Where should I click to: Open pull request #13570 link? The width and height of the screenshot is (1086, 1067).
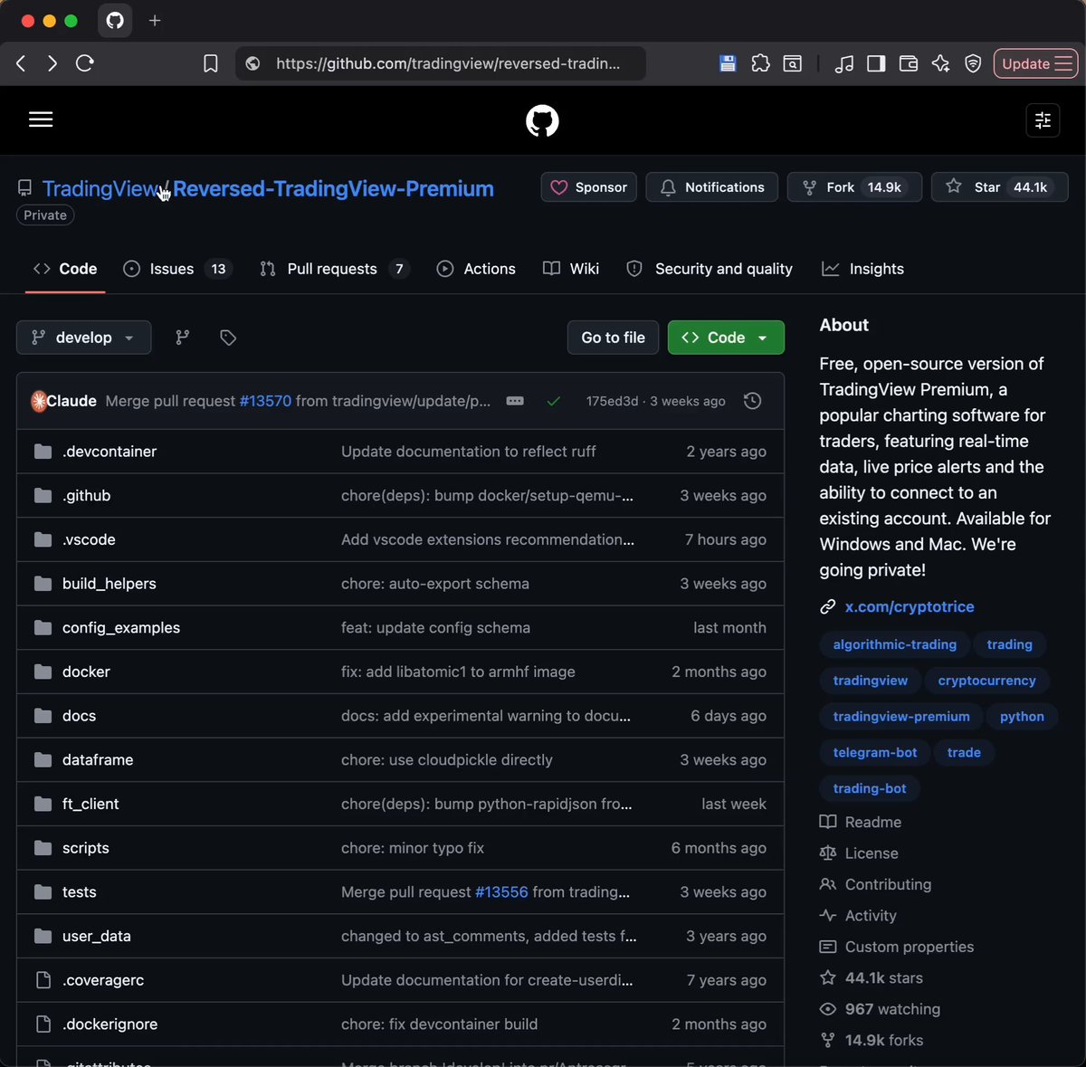pos(265,401)
